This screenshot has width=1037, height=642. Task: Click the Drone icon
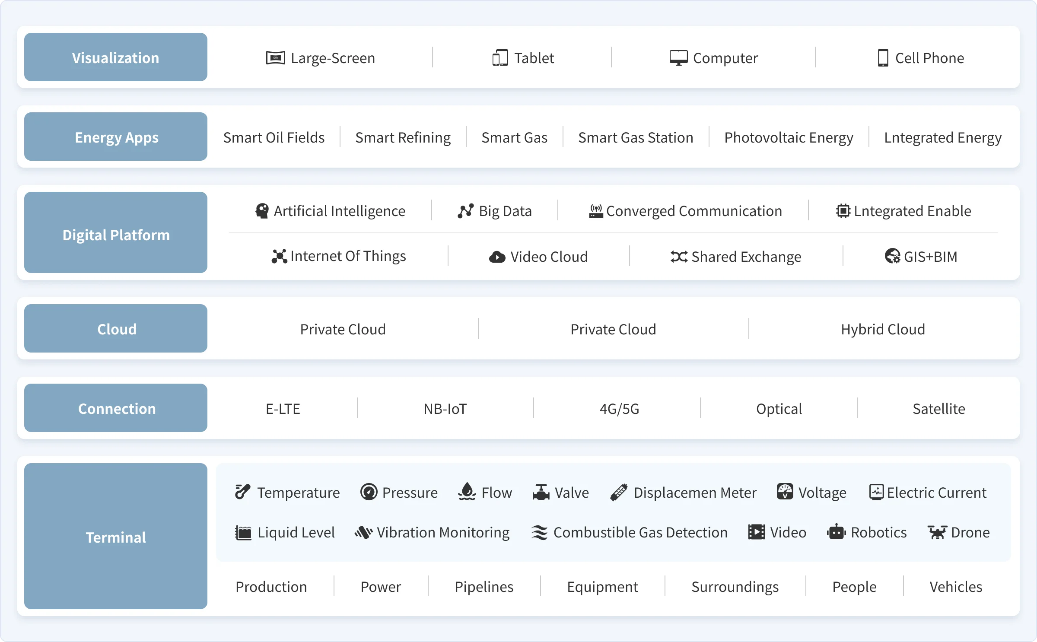(x=937, y=532)
